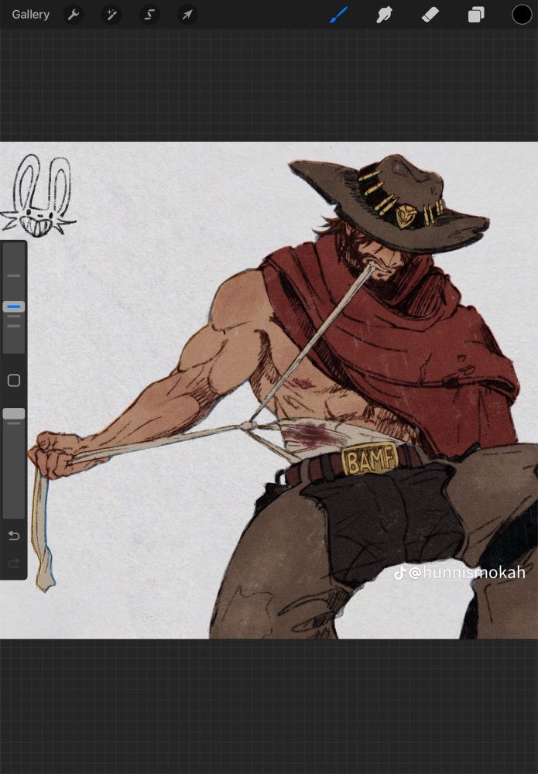Select the Eraser tool

pos(430,15)
